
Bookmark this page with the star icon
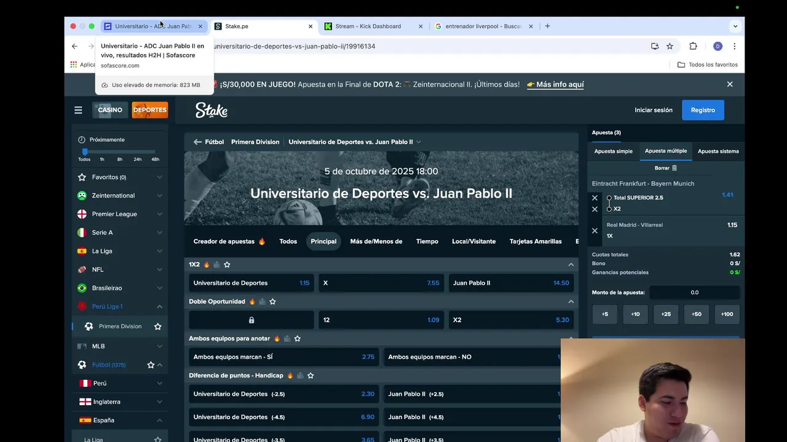click(670, 46)
